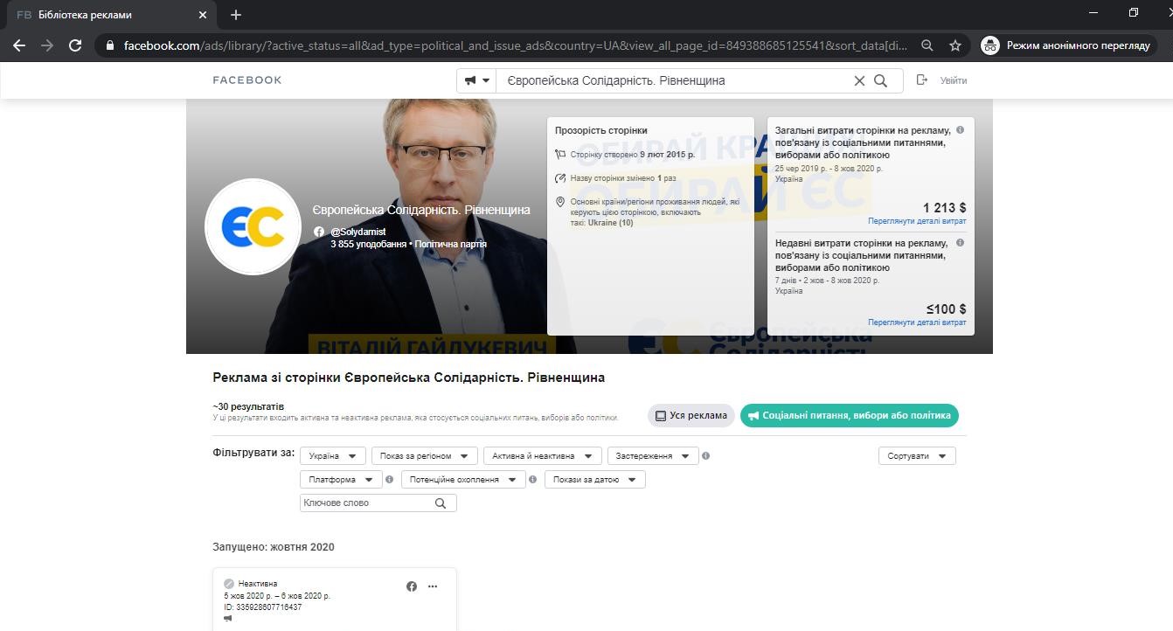Image resolution: width=1173 pixels, height=631 pixels.
Task: Click the info icon for total spend
Action: (x=960, y=130)
